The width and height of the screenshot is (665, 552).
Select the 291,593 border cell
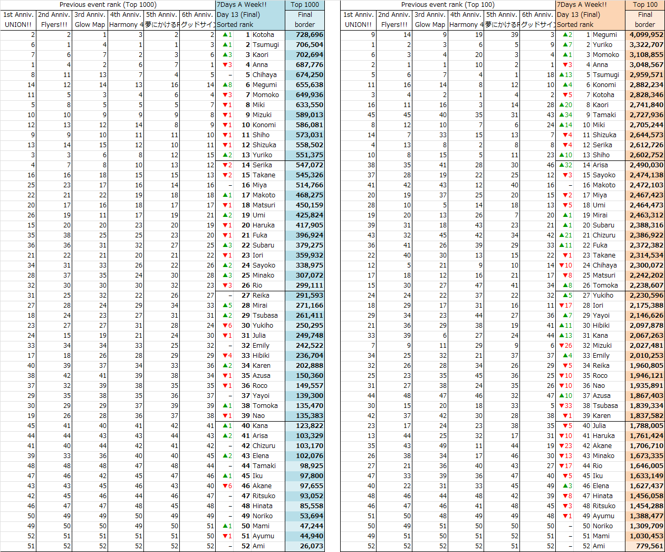pyautogui.click(x=305, y=296)
